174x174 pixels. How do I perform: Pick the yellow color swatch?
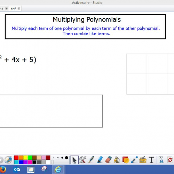click(x=25, y=158)
